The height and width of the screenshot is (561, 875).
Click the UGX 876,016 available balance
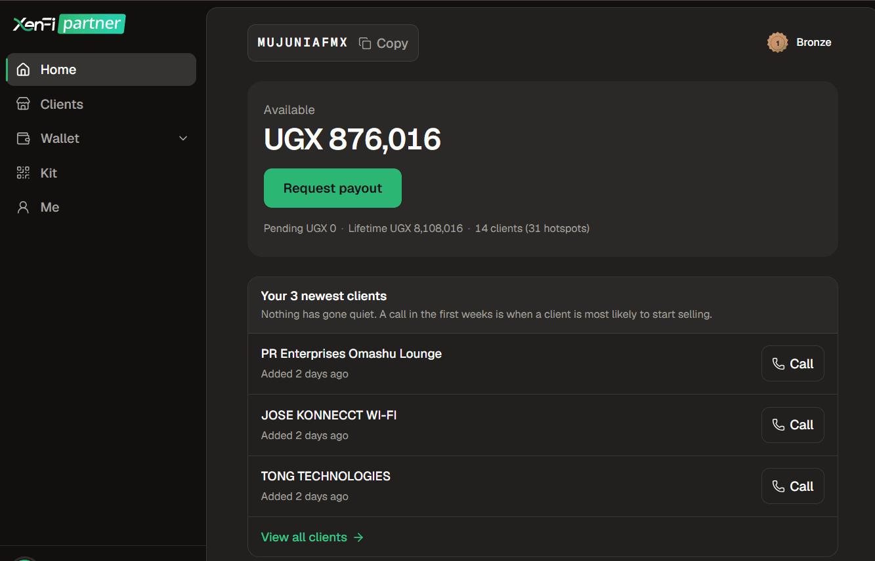(352, 140)
